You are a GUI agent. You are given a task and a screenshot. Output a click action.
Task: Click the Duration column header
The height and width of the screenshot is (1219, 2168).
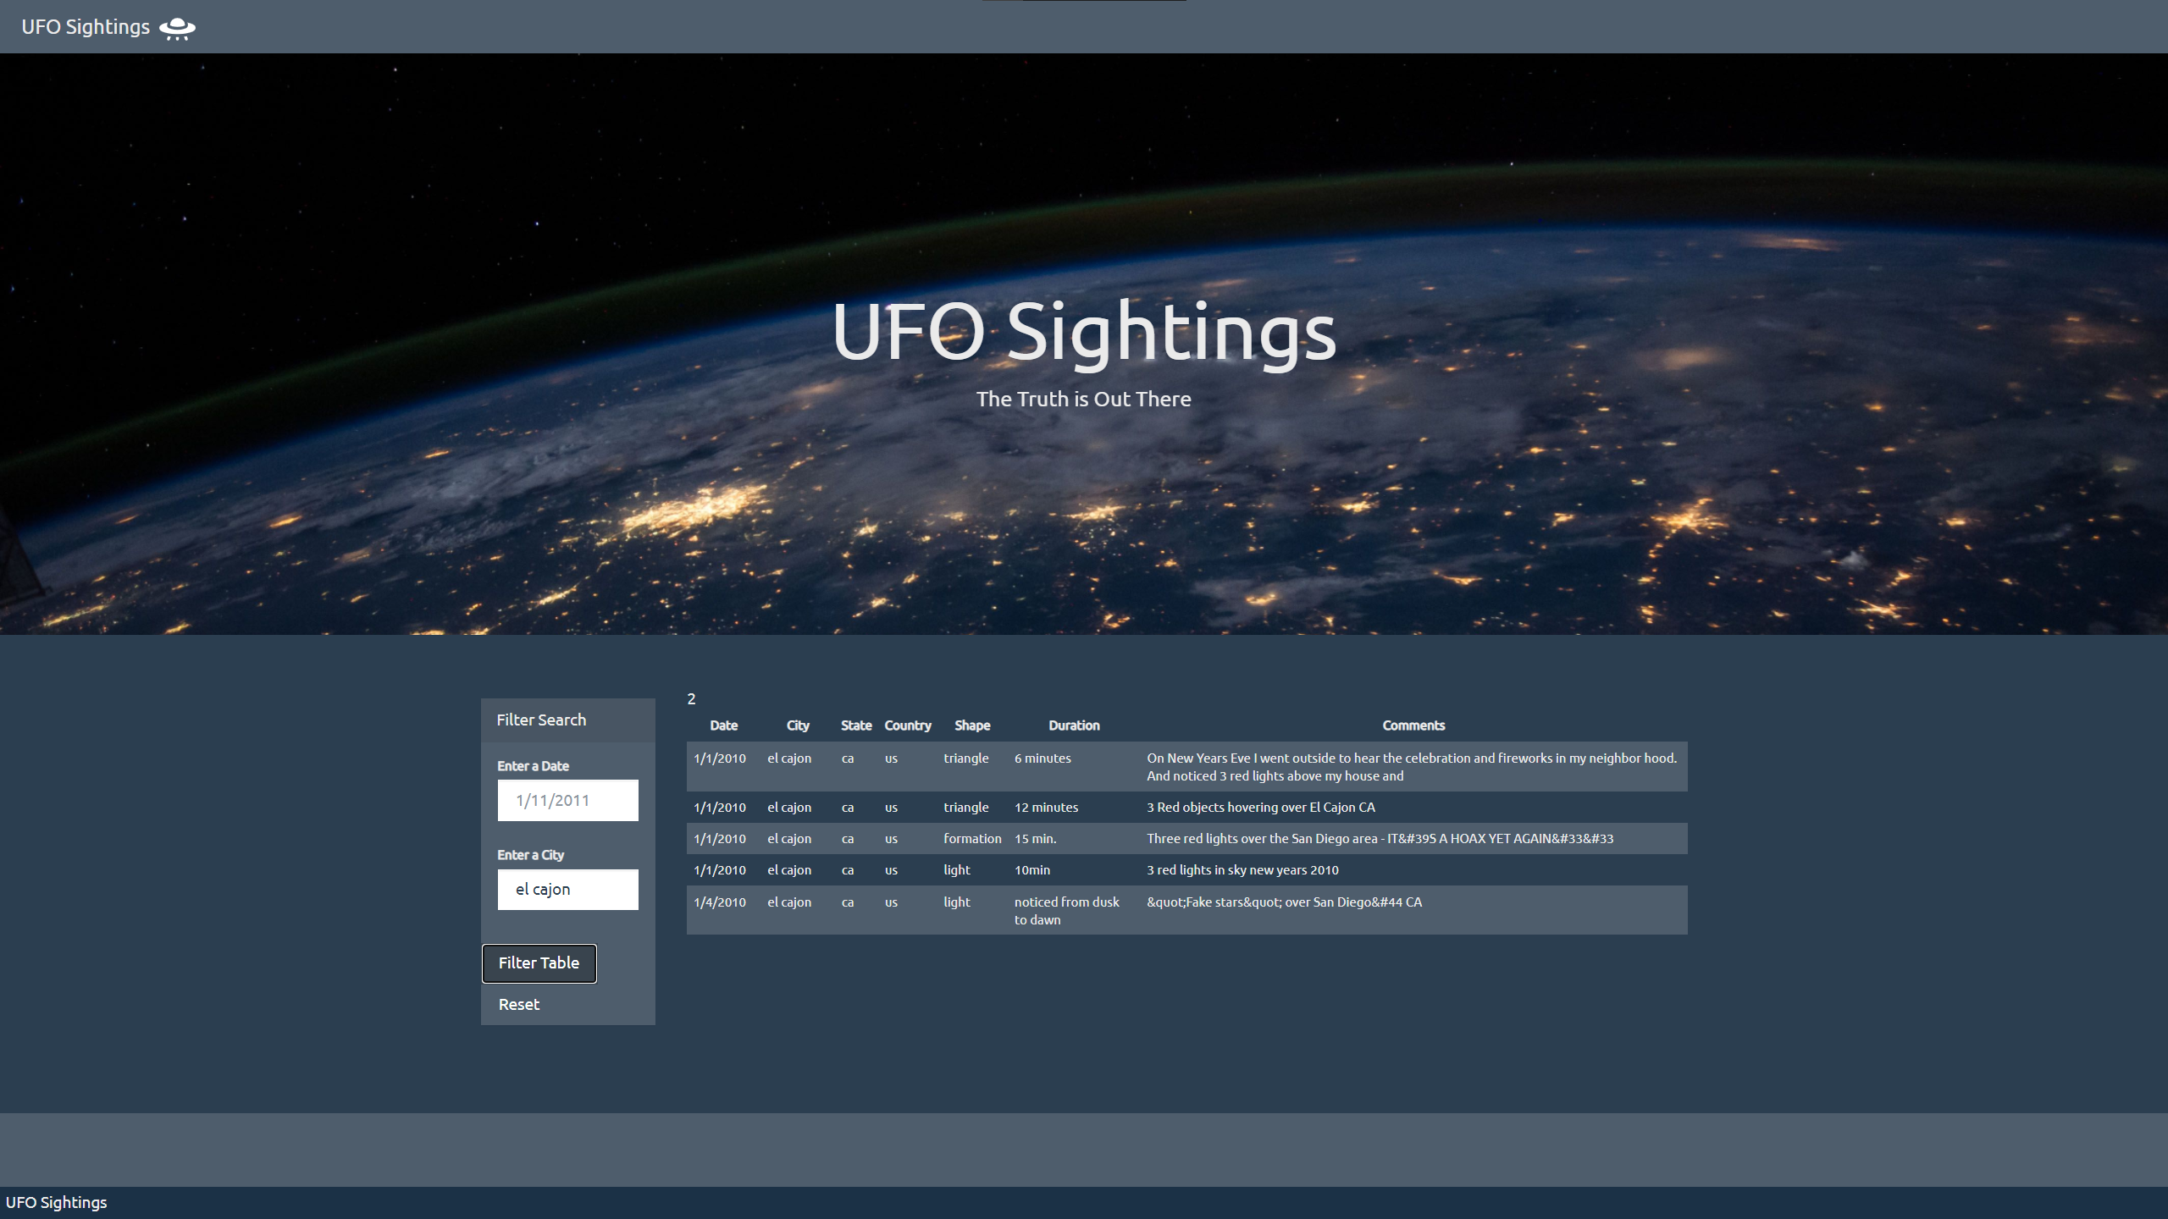tap(1074, 725)
